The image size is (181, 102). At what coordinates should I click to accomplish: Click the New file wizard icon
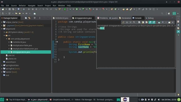pyautogui.click(x=3, y=9)
